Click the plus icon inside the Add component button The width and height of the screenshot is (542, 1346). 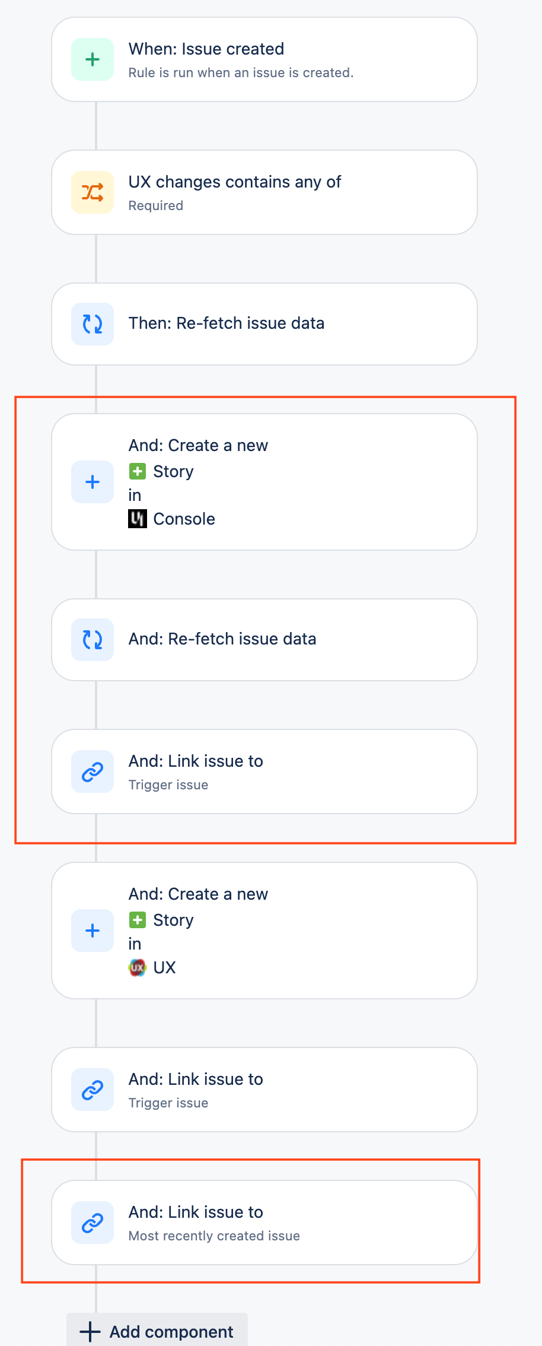[89, 1331]
